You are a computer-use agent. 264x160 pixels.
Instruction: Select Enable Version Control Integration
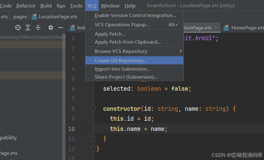pos(134,15)
